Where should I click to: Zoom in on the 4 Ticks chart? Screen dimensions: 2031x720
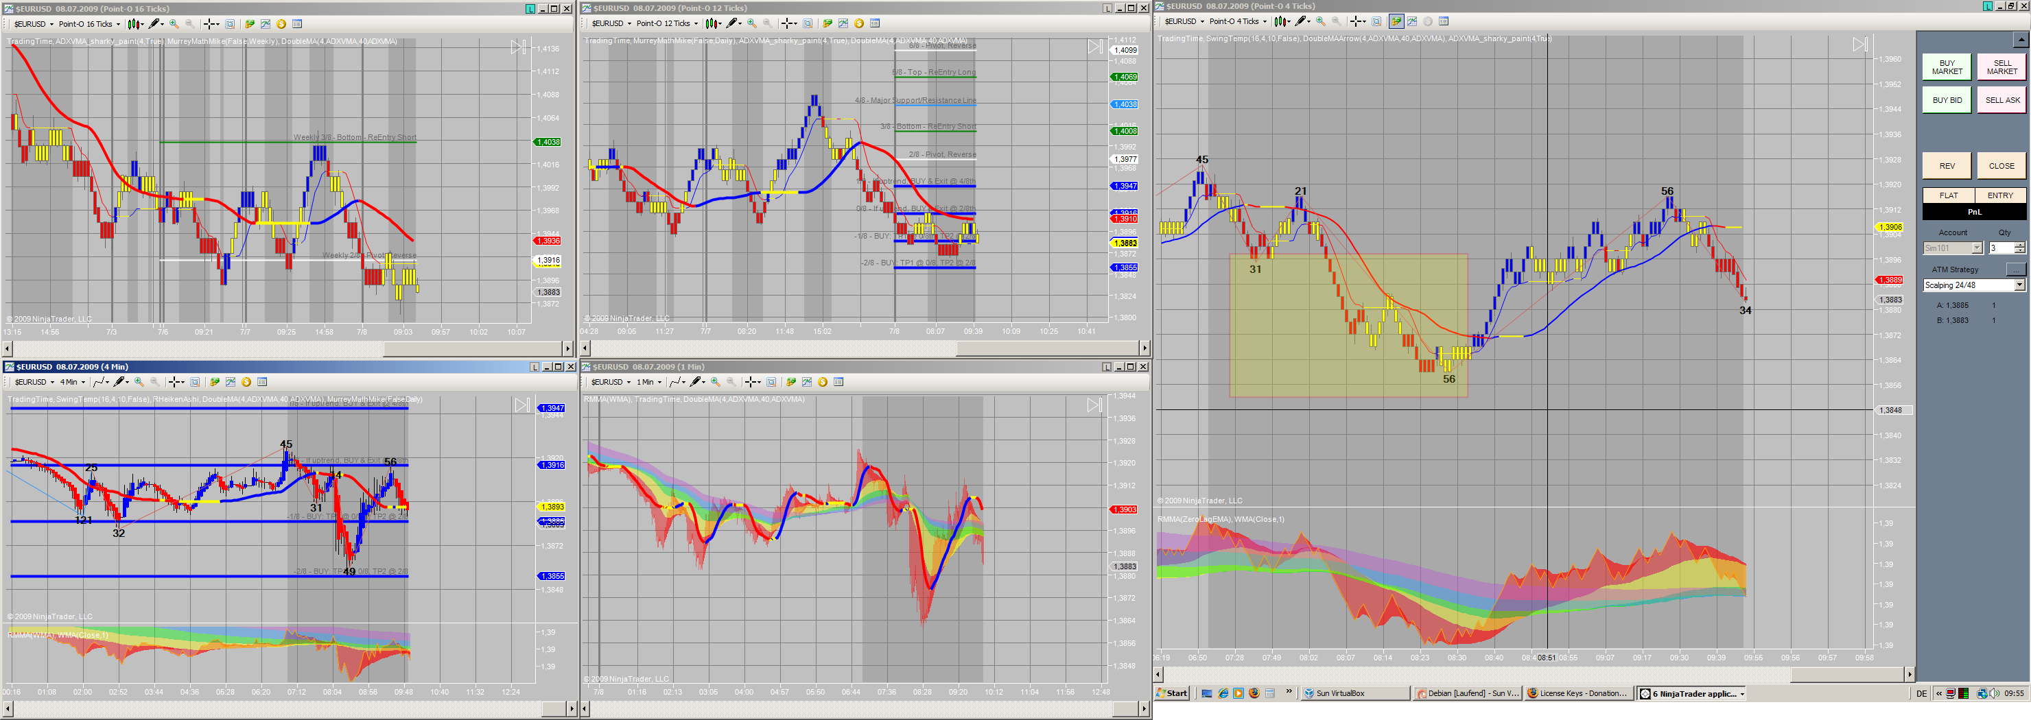coord(1321,21)
